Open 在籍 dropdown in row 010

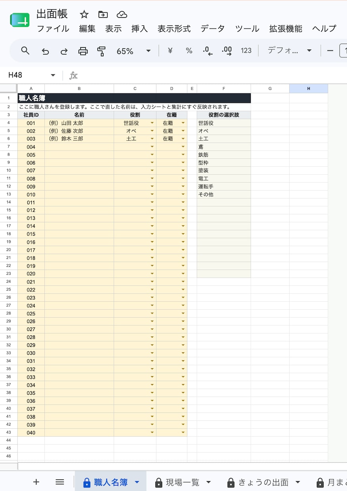tap(183, 194)
